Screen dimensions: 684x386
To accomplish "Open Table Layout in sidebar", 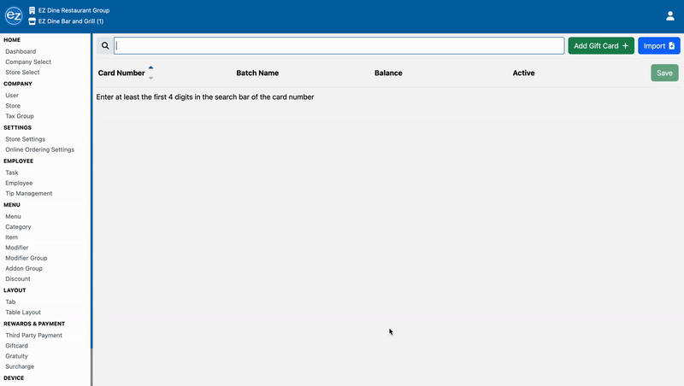I will pos(23,313).
